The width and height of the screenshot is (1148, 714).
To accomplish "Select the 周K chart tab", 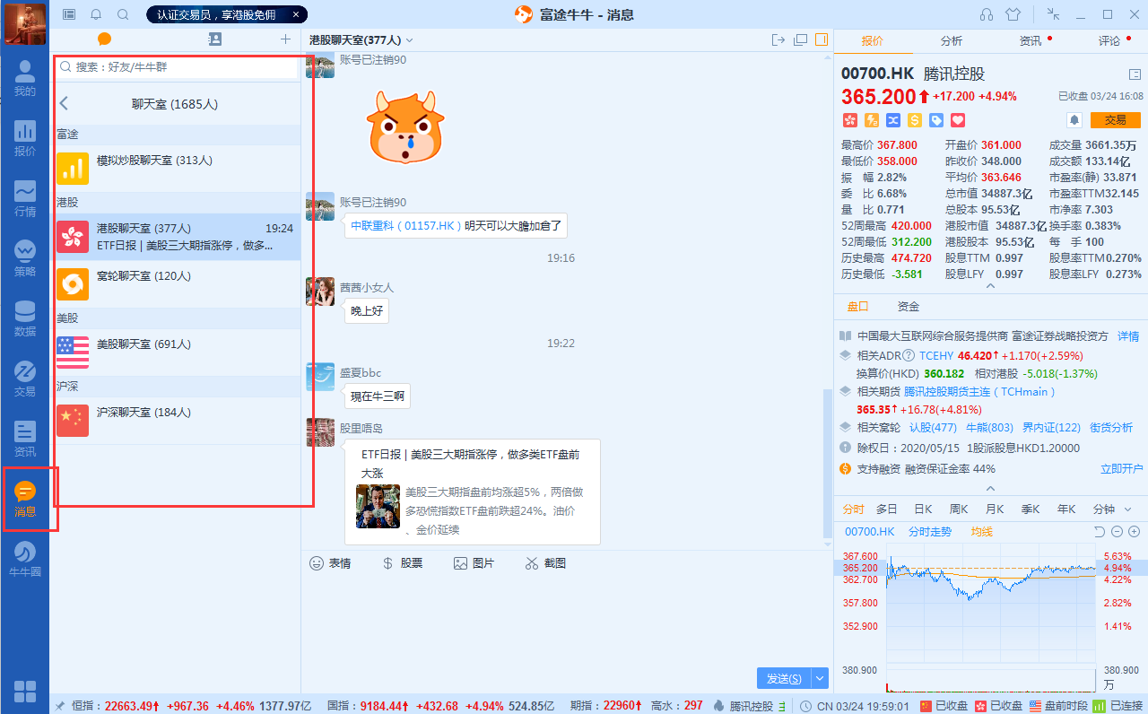I will [x=959, y=509].
